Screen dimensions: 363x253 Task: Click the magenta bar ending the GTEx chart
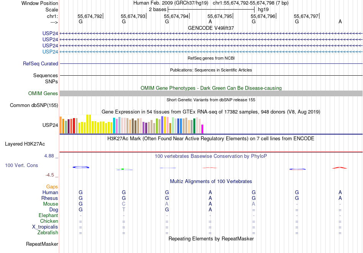pyautogui.click(x=203, y=129)
